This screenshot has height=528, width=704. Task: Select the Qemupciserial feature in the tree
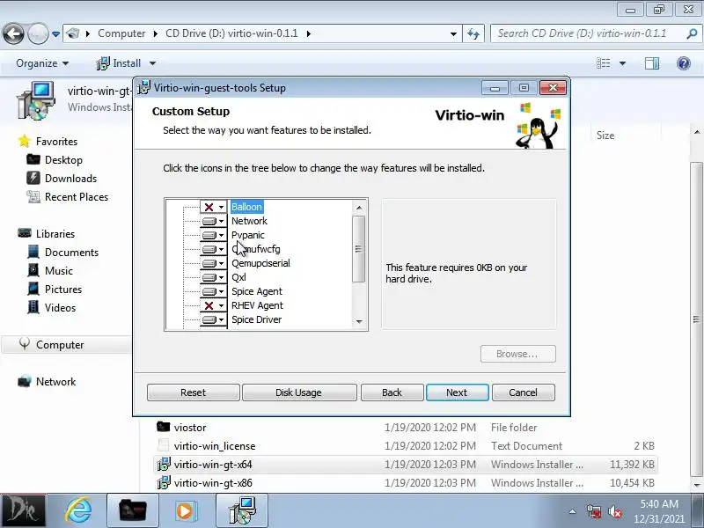(x=260, y=263)
